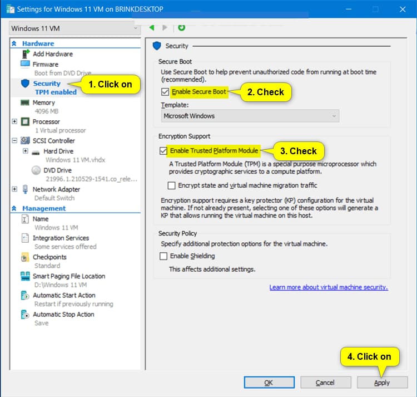417x397 pixels.
Task: Click the Security shield icon in sidebar
Action: pos(25,84)
